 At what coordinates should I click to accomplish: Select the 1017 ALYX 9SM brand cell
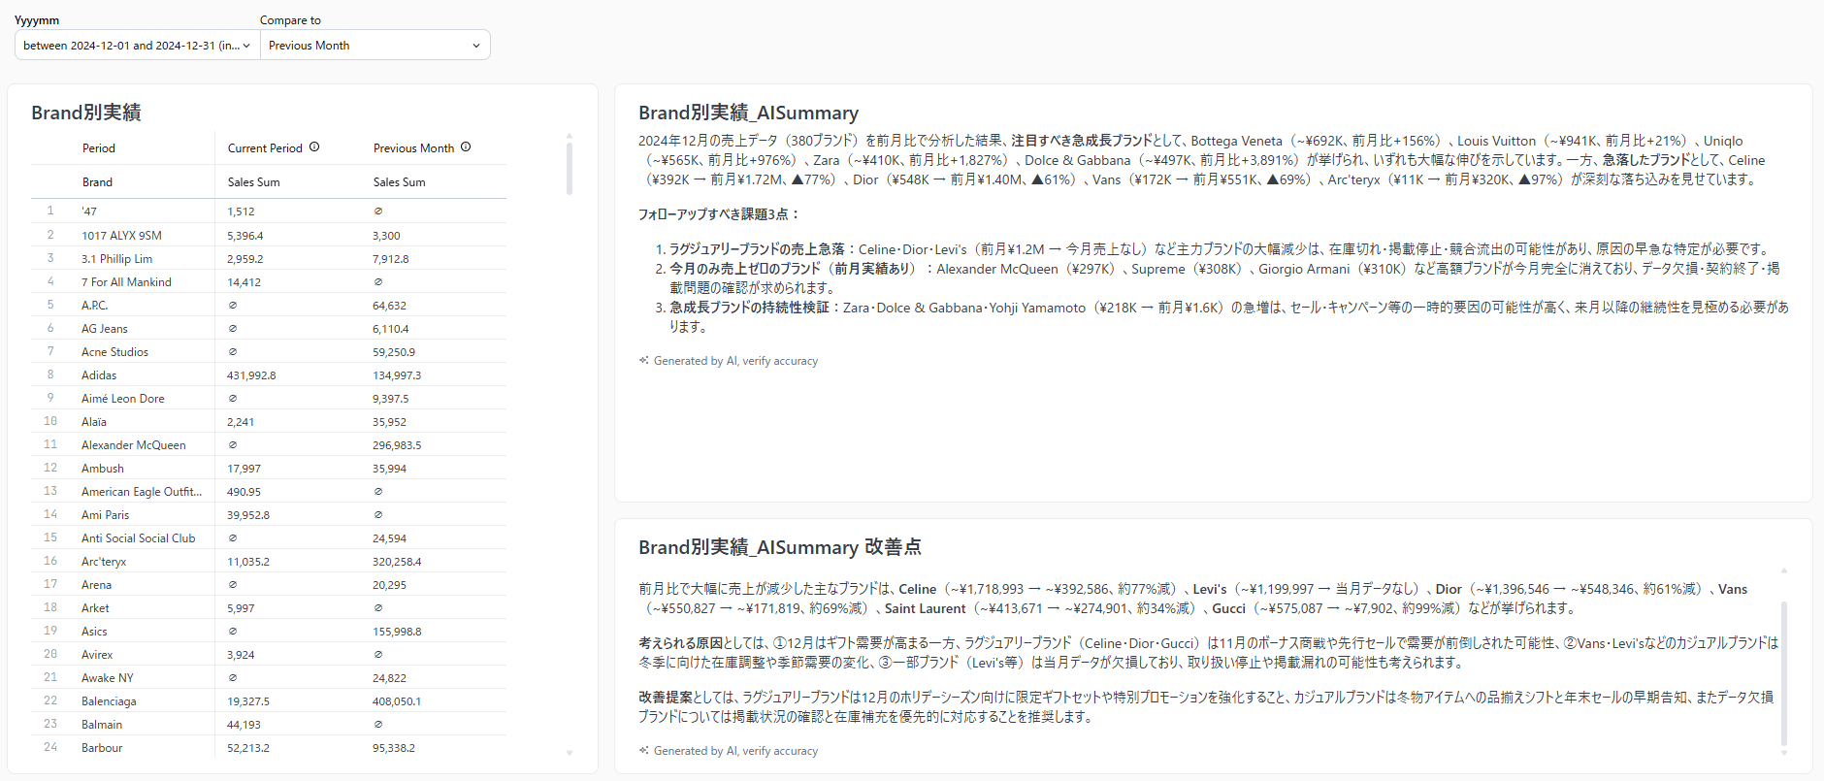[x=121, y=236]
